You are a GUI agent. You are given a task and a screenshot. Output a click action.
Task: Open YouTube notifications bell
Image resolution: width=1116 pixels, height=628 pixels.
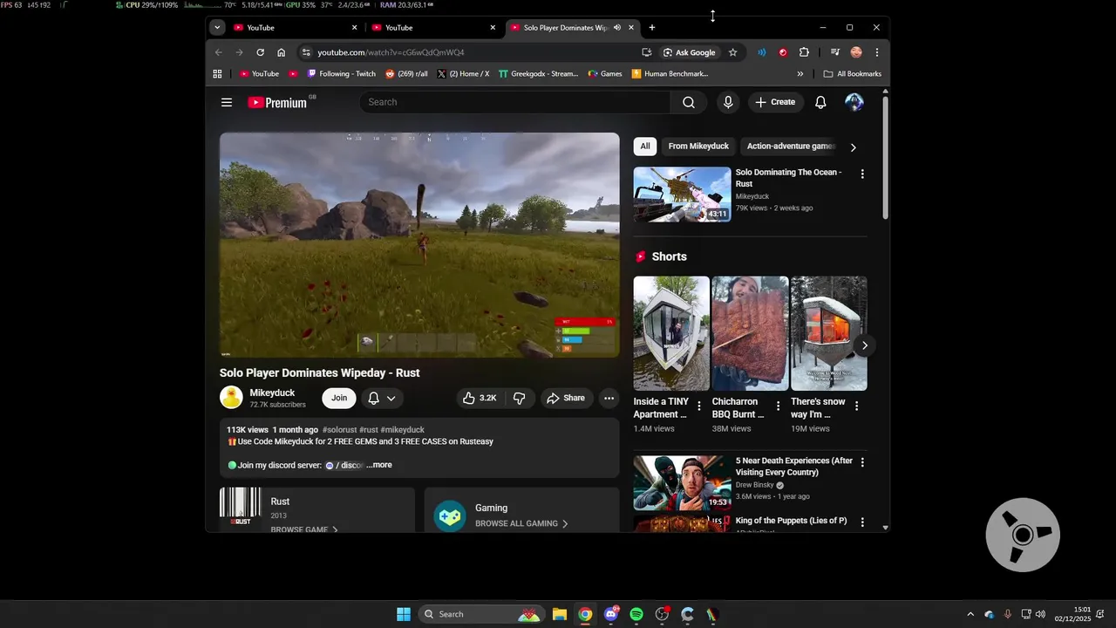(x=820, y=102)
